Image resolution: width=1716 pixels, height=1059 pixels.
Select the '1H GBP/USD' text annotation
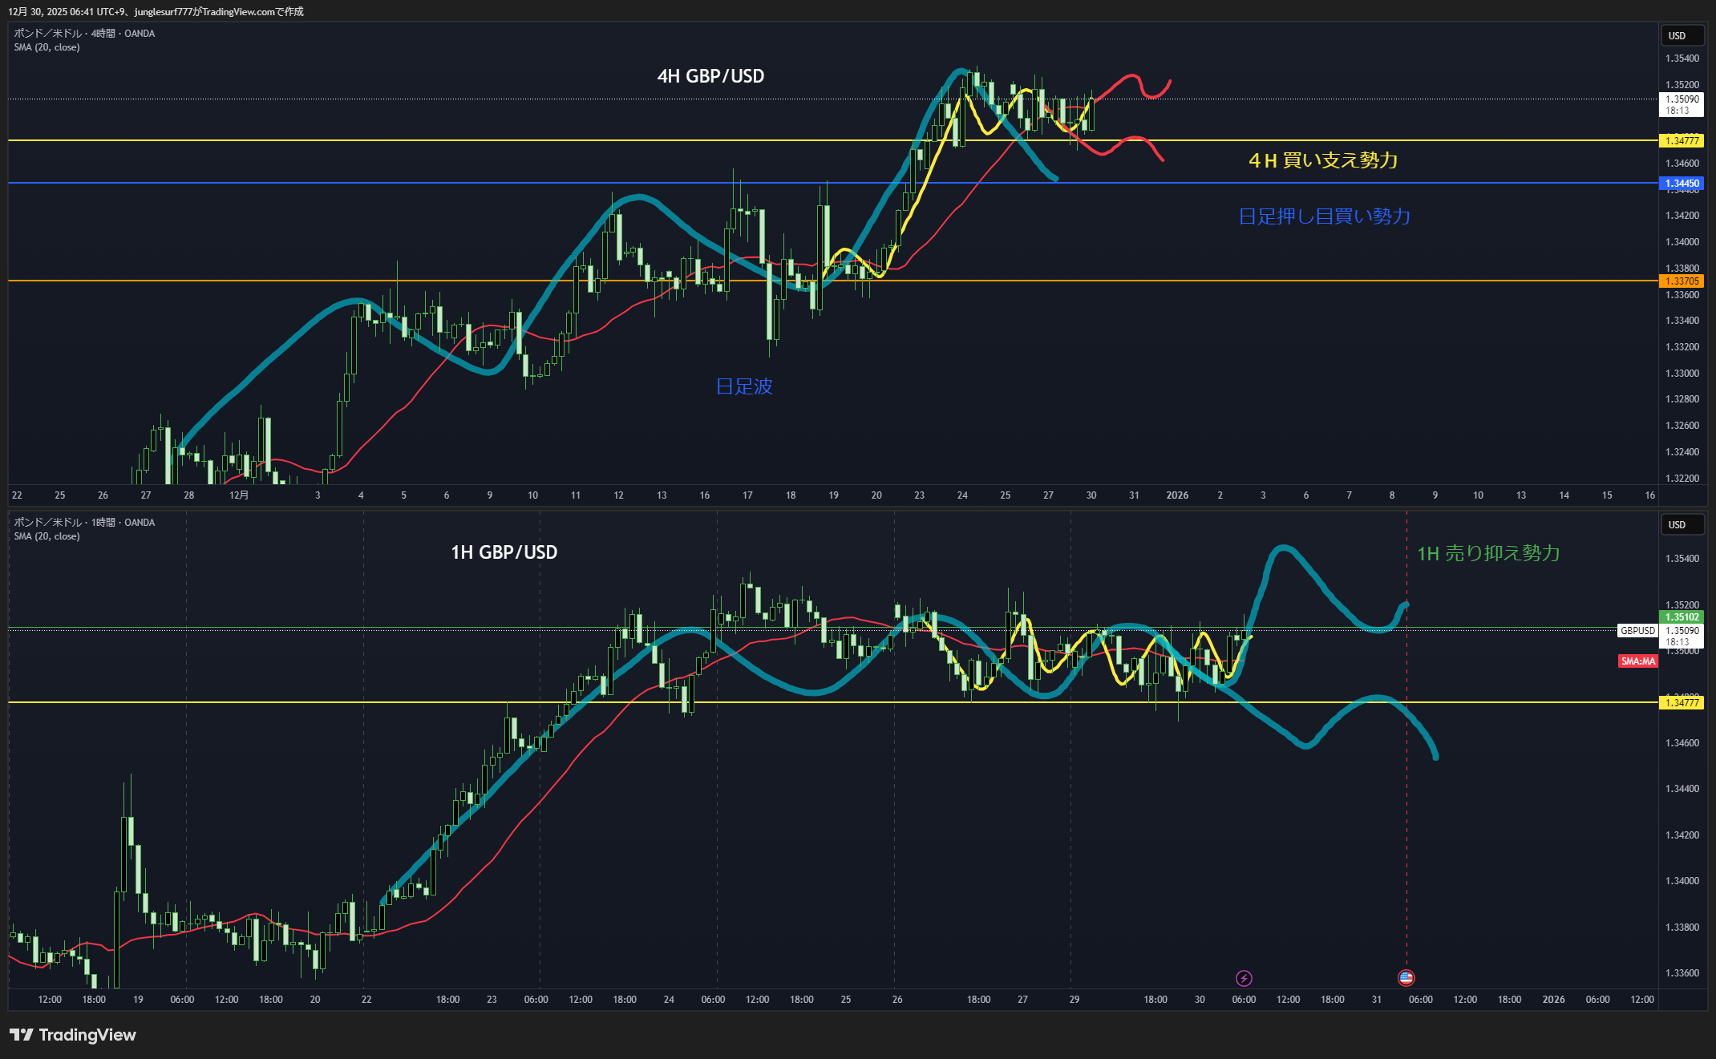point(504,552)
